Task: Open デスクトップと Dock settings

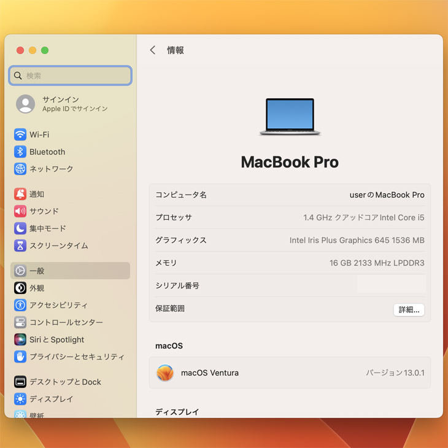Action: click(65, 382)
